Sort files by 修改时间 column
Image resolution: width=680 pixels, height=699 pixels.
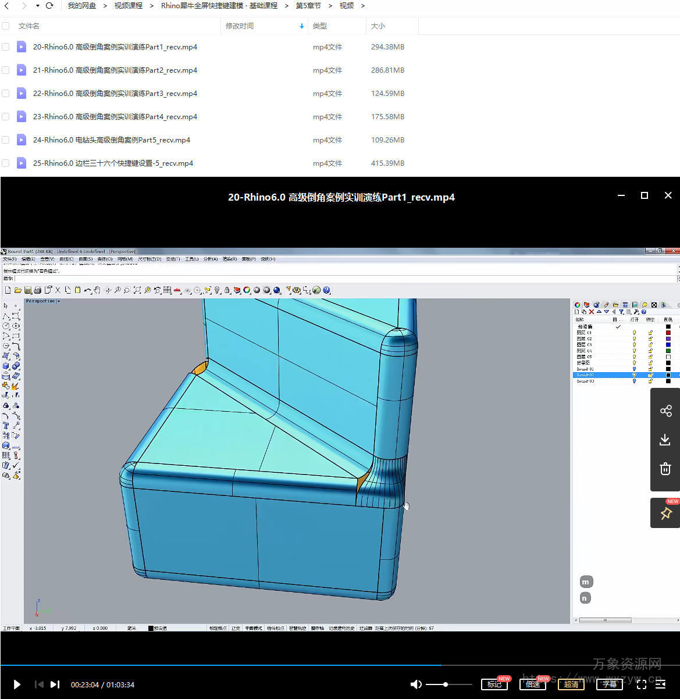(x=240, y=26)
